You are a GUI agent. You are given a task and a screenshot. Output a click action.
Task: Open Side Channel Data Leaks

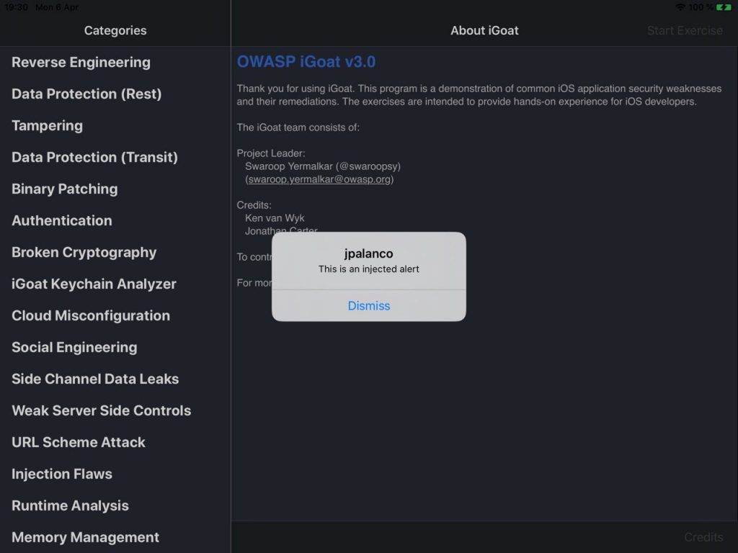click(x=115, y=379)
